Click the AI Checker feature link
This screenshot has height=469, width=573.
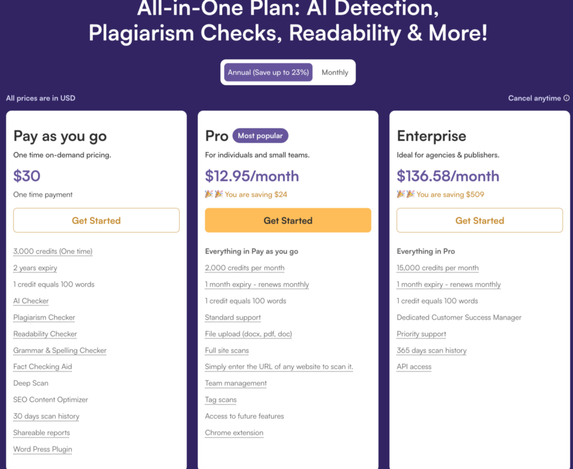pos(31,301)
